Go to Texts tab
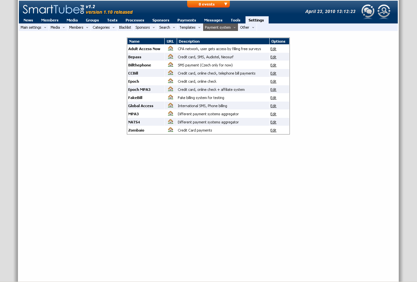This screenshot has width=417, height=282. coord(112,20)
